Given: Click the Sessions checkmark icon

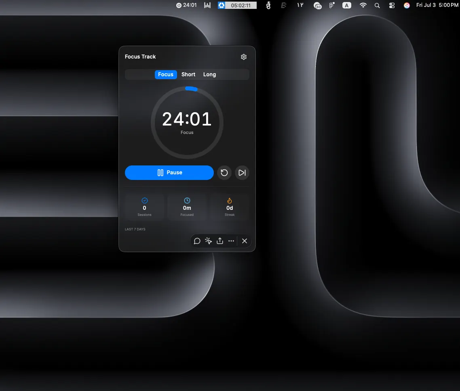Looking at the screenshot, I should (144, 201).
